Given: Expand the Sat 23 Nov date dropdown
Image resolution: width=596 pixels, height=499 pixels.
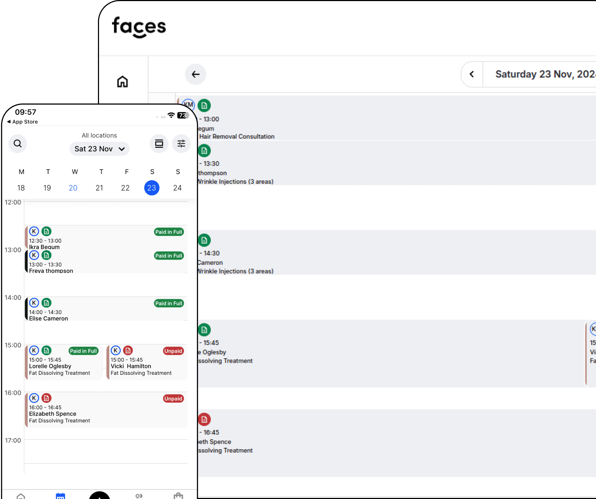Looking at the screenshot, I should 99,149.
